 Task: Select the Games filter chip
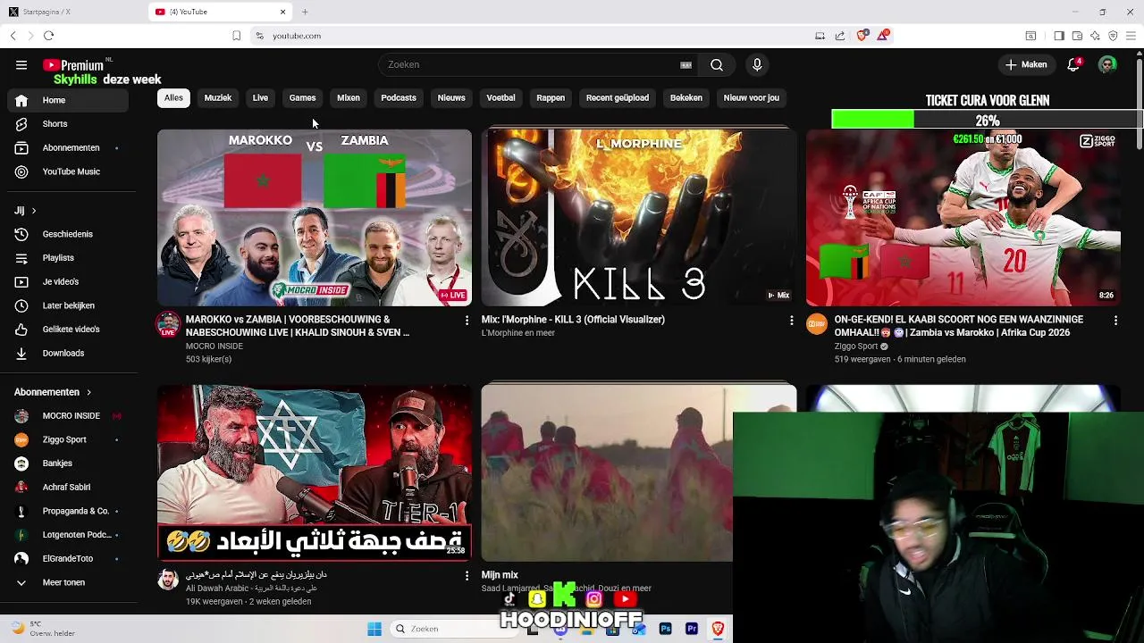point(302,98)
